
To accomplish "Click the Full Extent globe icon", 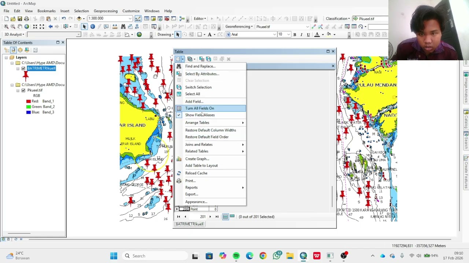I will point(27,27).
